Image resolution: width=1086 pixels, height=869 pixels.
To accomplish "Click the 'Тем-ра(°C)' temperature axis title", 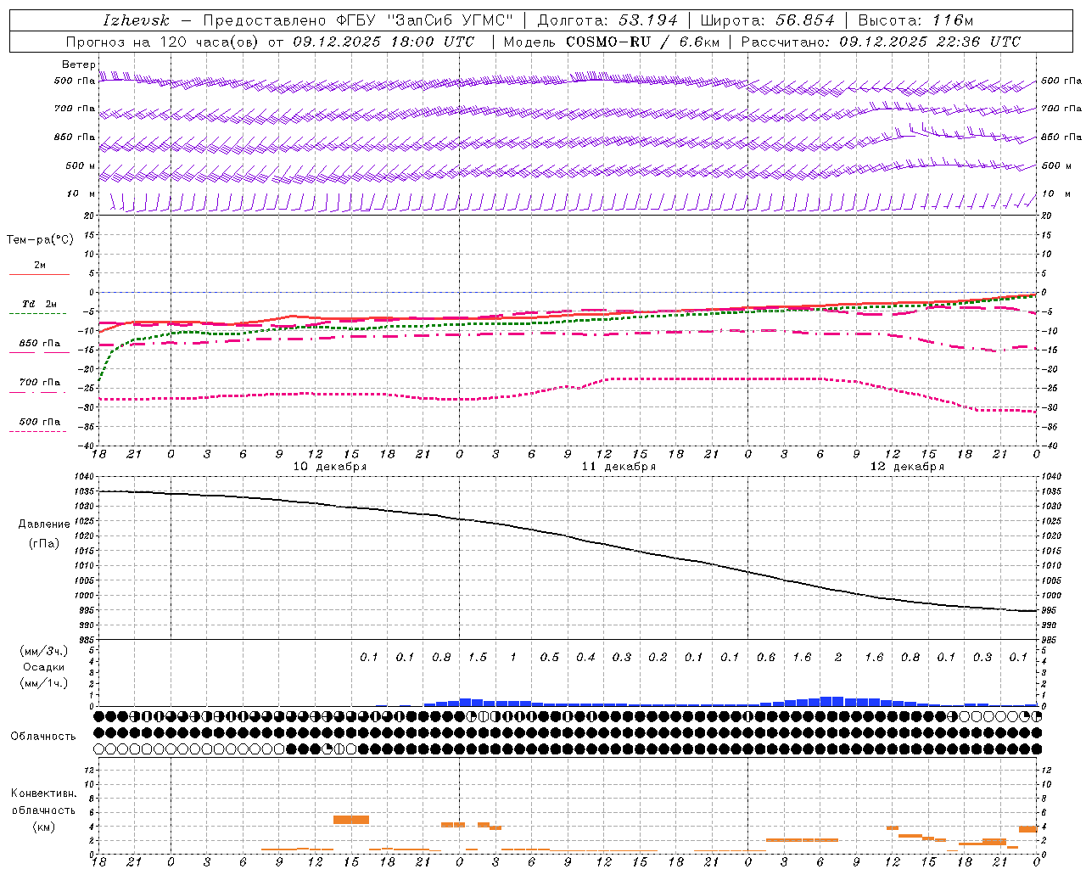I will pyautogui.click(x=40, y=240).
